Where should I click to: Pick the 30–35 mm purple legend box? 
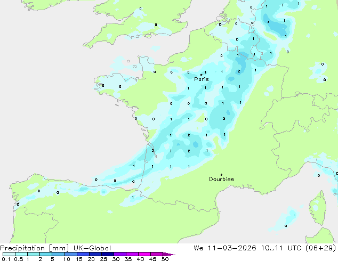tap(120, 254)
